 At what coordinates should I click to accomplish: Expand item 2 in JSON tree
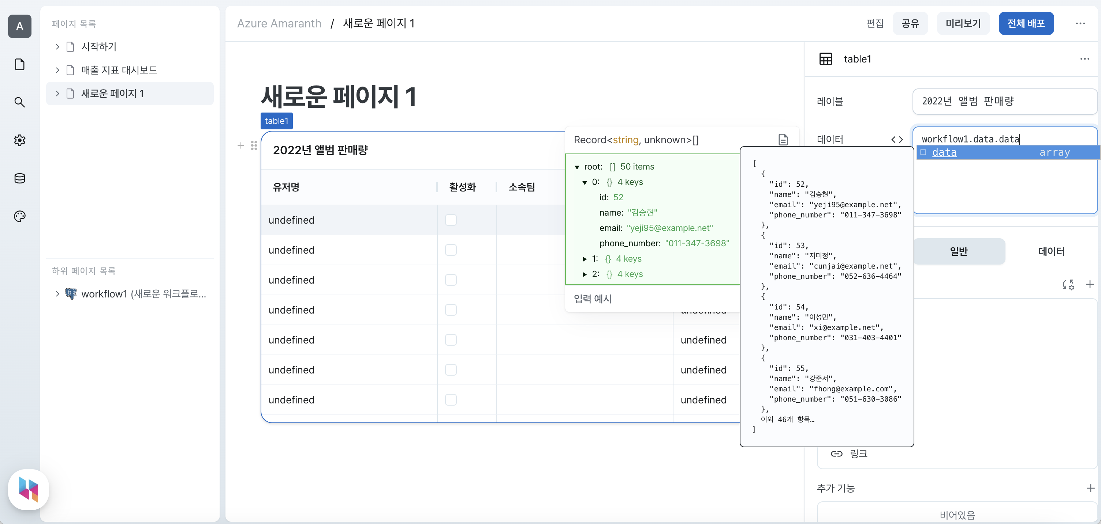584,274
